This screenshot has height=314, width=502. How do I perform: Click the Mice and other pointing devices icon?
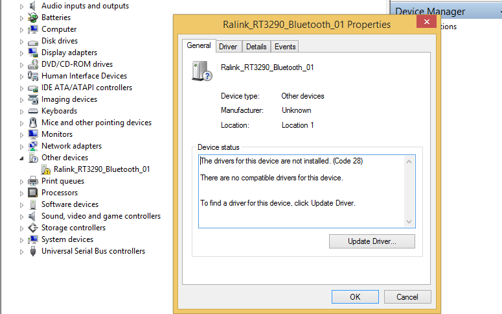coord(32,123)
